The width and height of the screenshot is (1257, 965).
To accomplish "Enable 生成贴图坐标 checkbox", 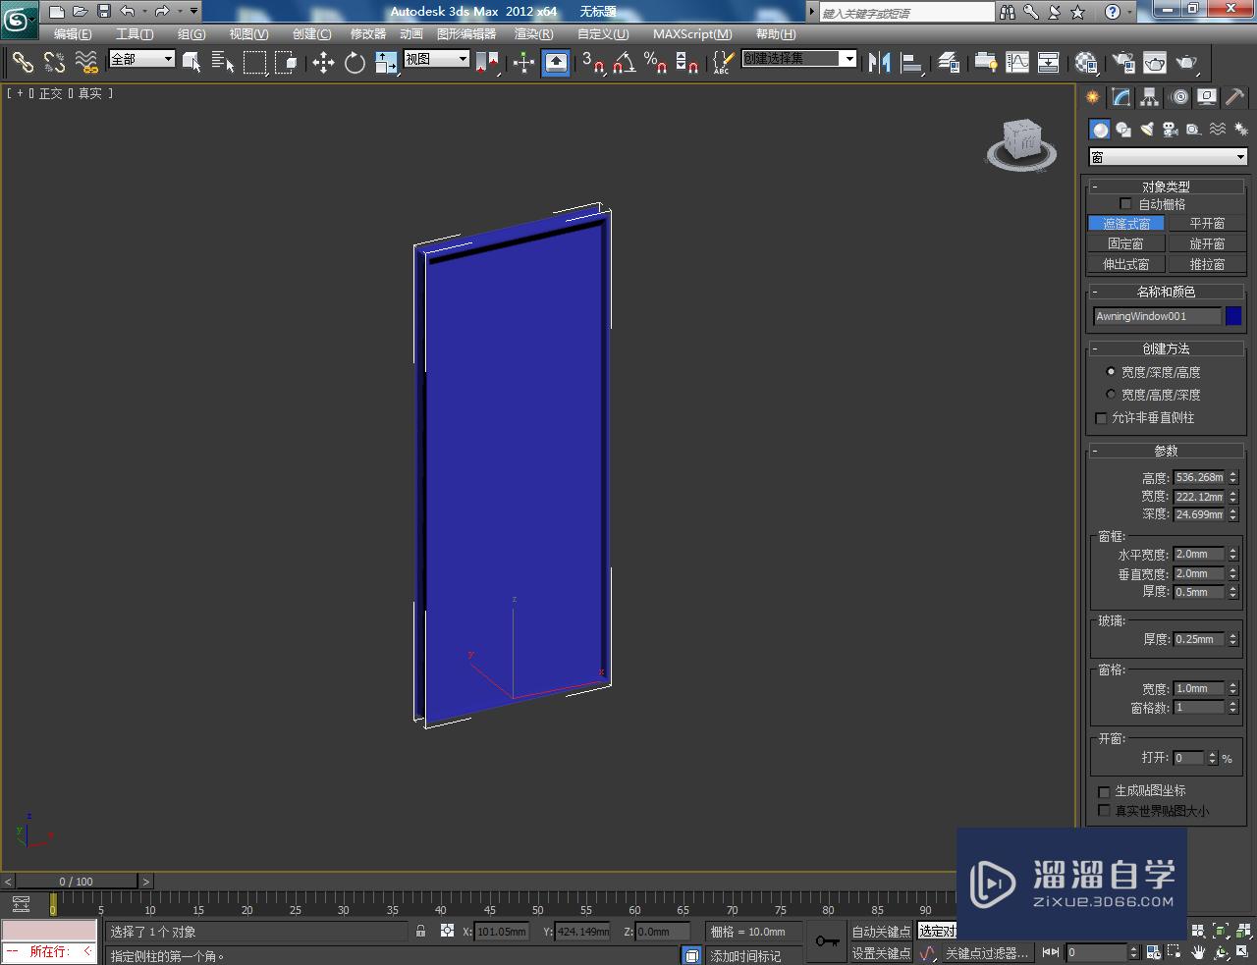I will click(1104, 791).
